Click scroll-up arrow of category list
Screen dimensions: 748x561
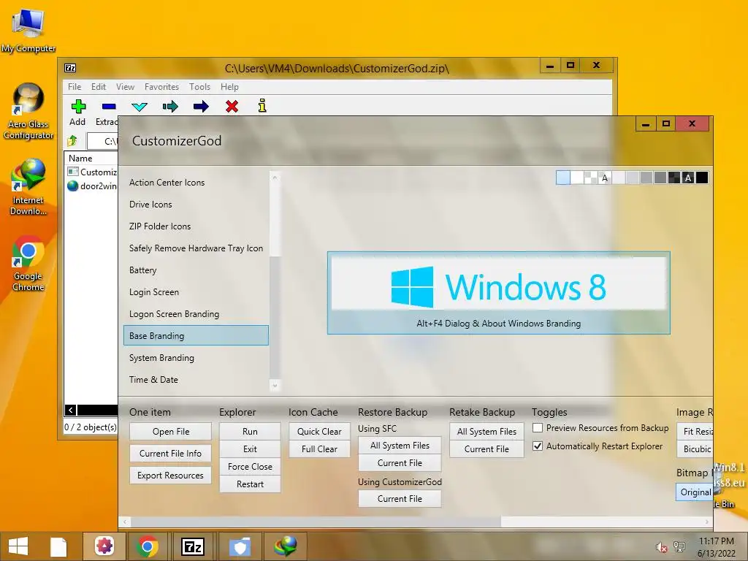275,178
